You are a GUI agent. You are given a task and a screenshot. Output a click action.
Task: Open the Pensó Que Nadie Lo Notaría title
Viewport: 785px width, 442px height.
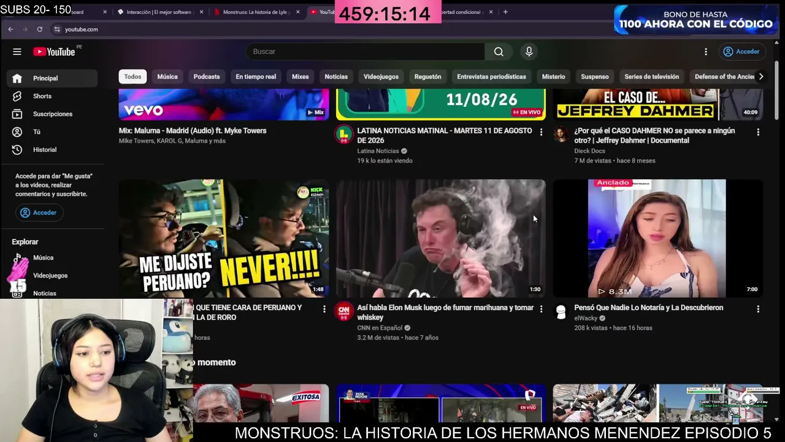[x=649, y=308]
